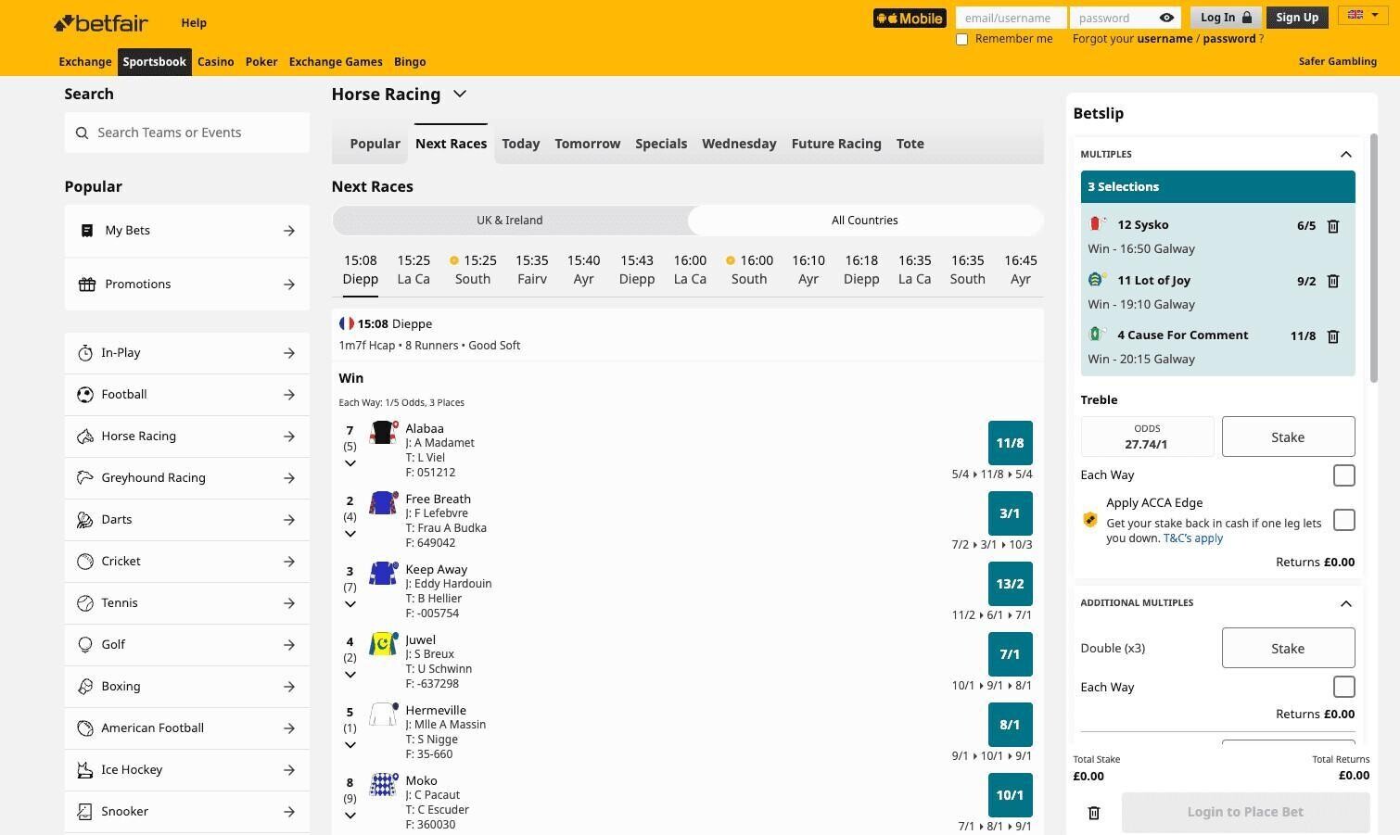Click the Tennis icon in sidebar
Screen dimensions: 1400x835
tap(85, 603)
